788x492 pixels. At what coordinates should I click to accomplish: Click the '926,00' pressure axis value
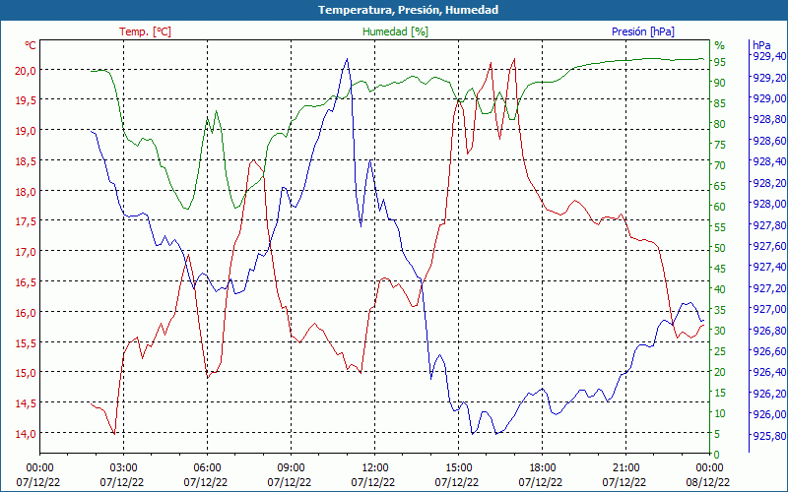(767, 414)
